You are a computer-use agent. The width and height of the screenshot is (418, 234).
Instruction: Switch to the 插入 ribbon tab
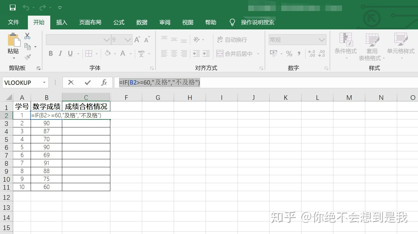tap(62, 22)
